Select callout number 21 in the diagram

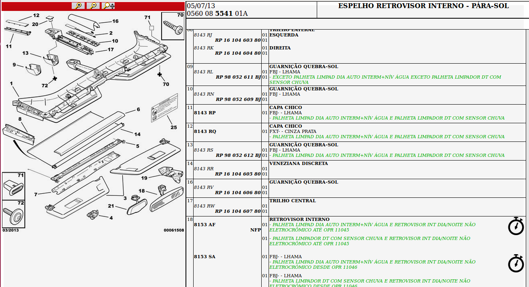point(111,206)
